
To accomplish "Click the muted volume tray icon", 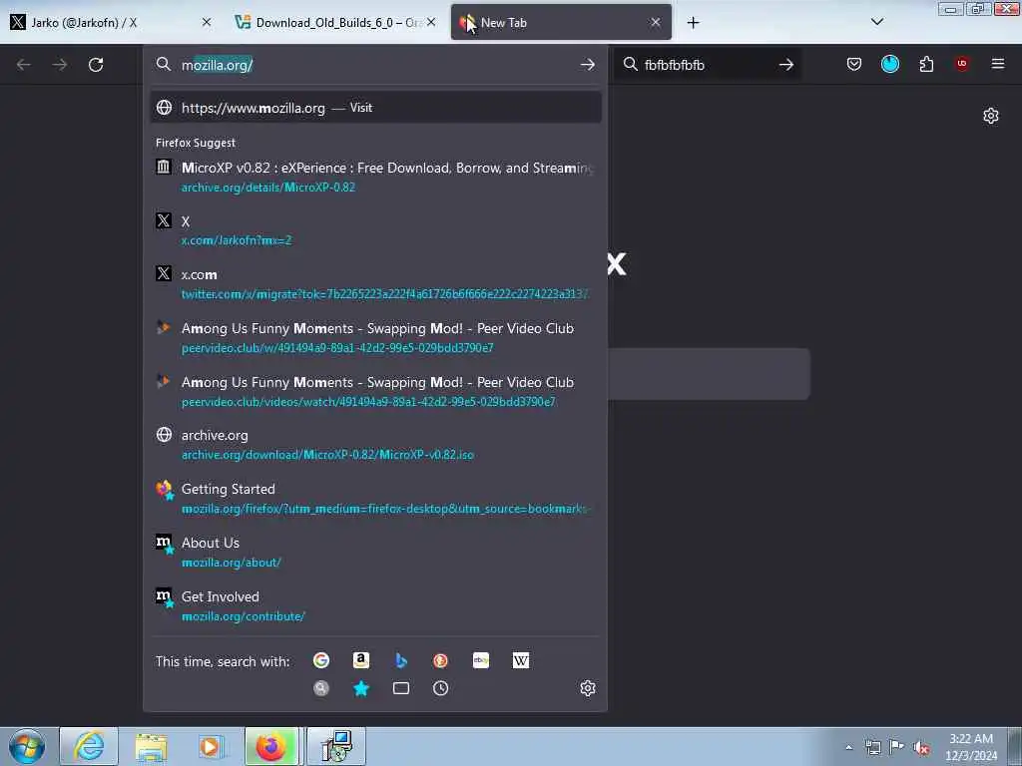I will [x=921, y=748].
